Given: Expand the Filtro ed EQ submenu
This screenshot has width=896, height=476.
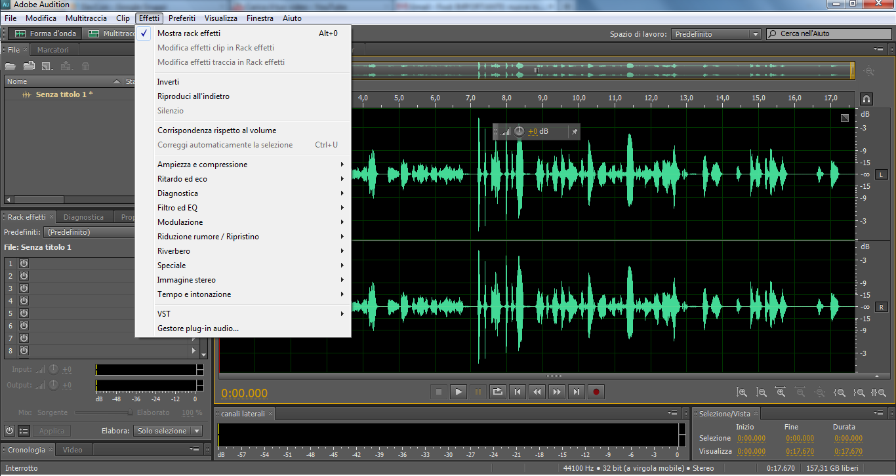Looking at the screenshot, I should coord(243,208).
